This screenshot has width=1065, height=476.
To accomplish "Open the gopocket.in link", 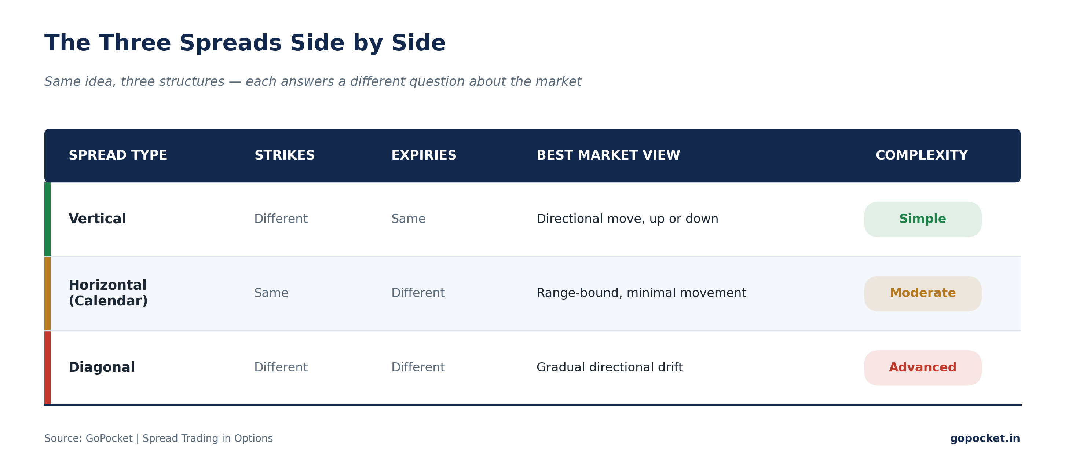I will click(x=985, y=438).
